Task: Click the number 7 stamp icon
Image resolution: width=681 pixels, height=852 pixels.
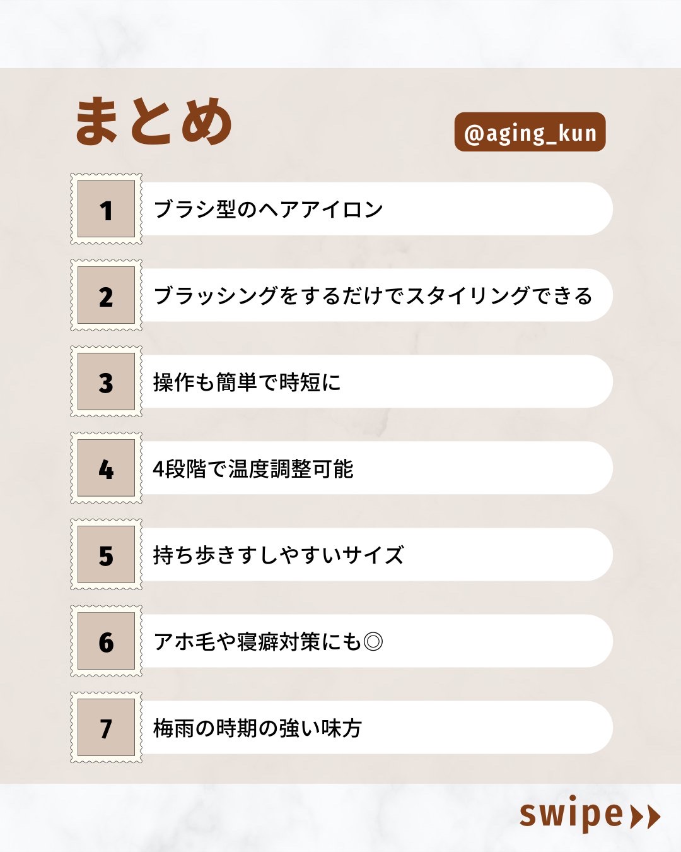Action: tap(106, 728)
